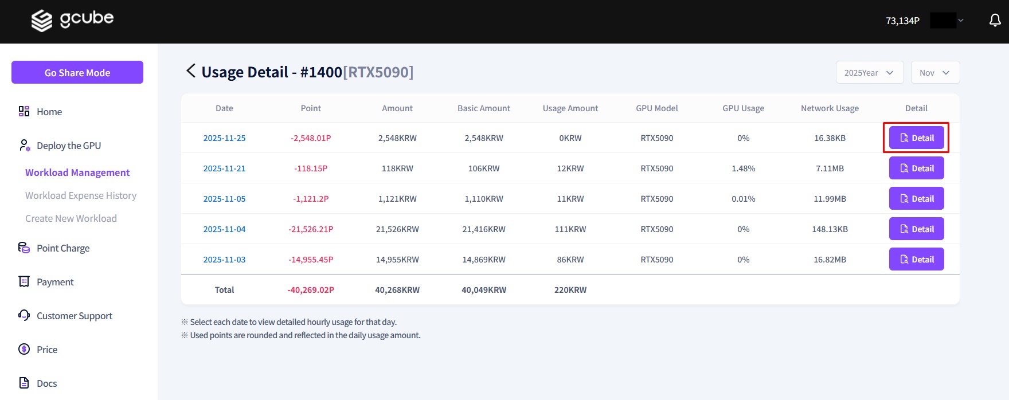
Task: Click the gcube logo icon
Action: pos(41,21)
